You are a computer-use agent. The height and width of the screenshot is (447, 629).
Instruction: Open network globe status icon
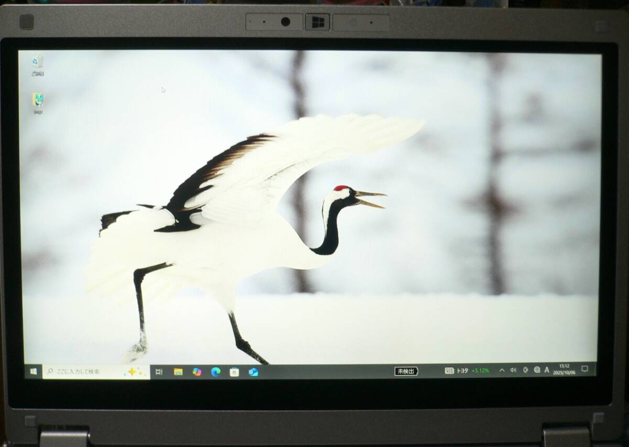pos(537,369)
